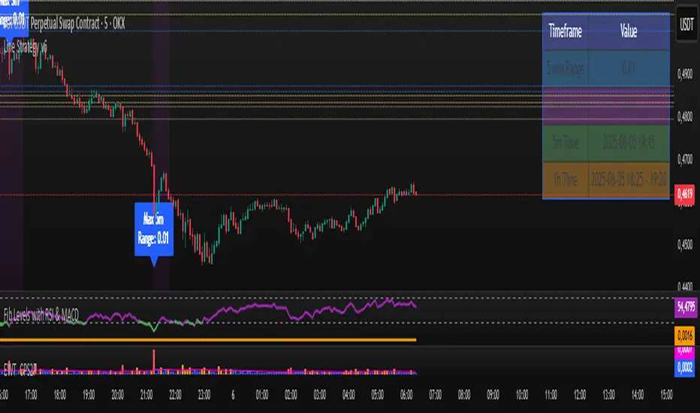Click the Fib Levels with RSI & MACD title
The image size is (700, 413).
41,315
